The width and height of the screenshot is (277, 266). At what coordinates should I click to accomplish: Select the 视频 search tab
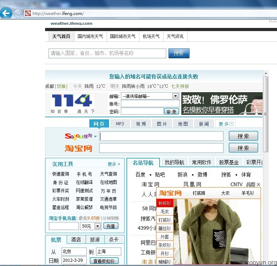pos(141,124)
